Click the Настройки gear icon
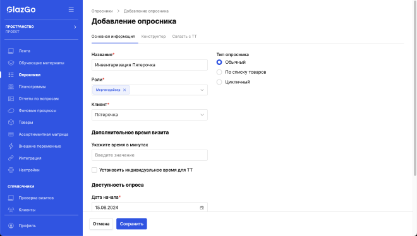 pyautogui.click(x=11, y=170)
